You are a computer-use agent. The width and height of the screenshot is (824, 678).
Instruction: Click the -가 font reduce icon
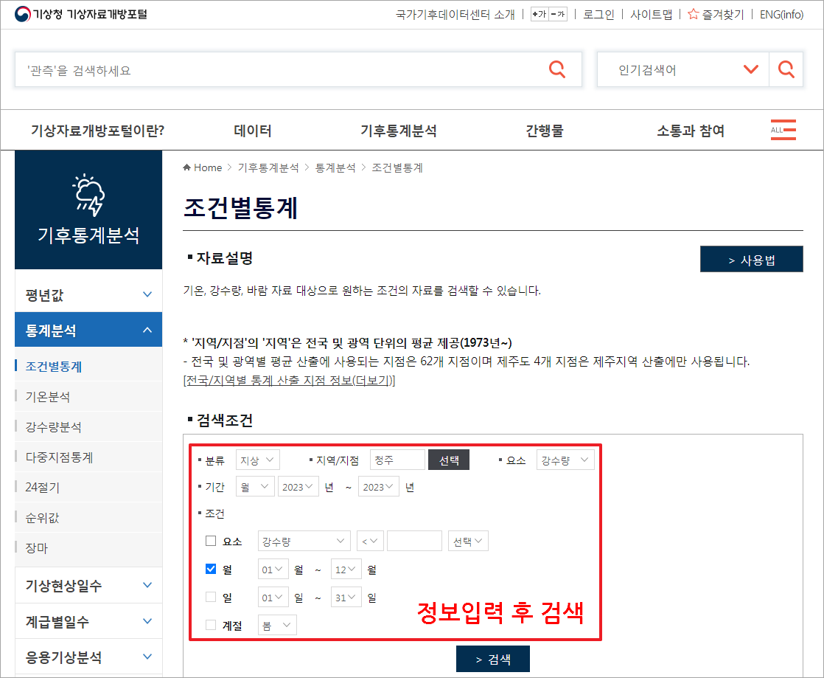click(x=558, y=13)
